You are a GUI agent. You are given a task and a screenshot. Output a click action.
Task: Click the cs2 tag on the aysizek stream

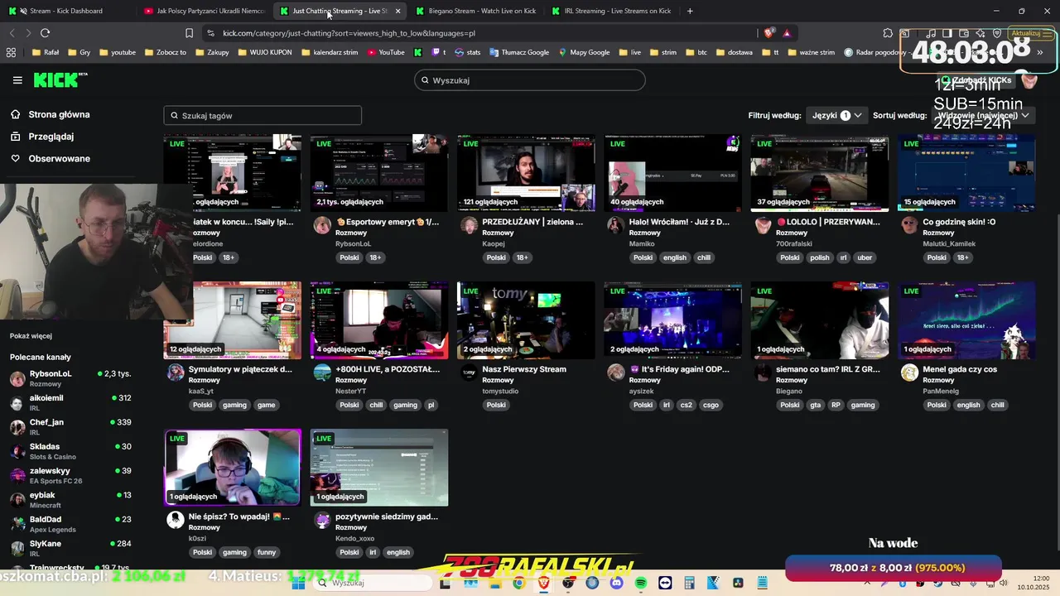click(x=687, y=405)
